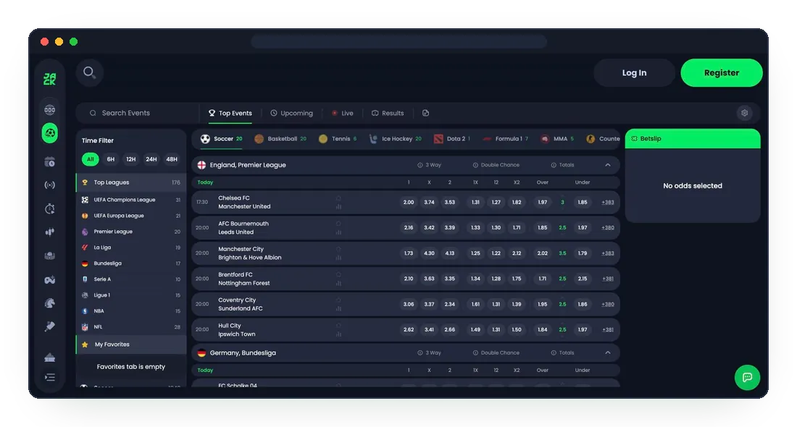The image size is (797, 427).
Task: Click the JACK logo in sidebar
Action: (x=50, y=79)
